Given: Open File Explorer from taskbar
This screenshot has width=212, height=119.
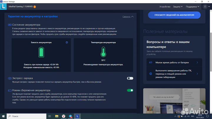Looking at the screenshot, I should point(57,116).
